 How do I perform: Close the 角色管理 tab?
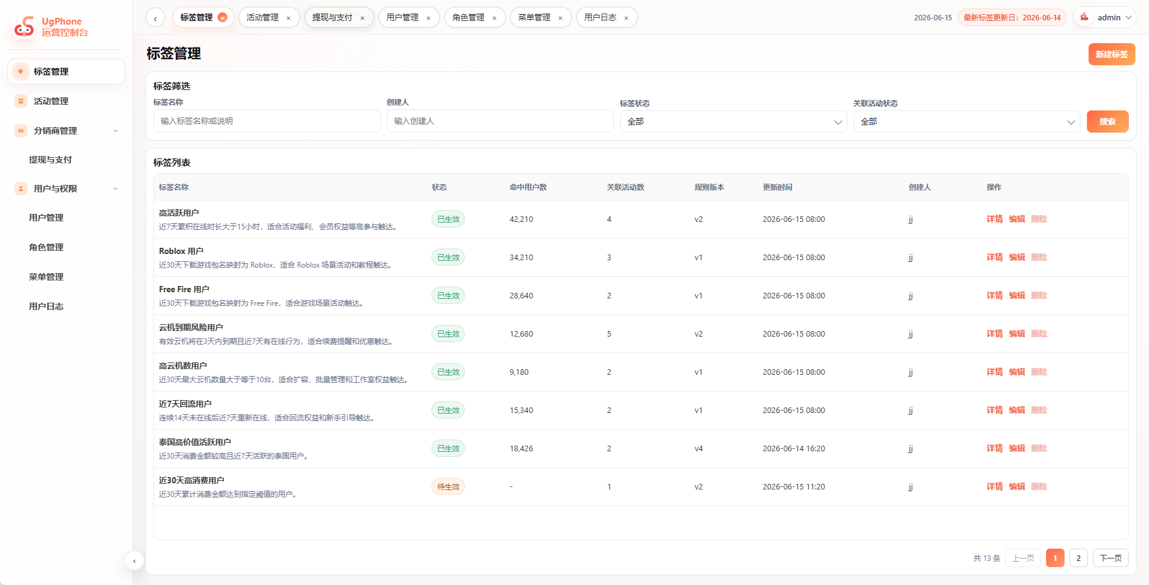click(x=494, y=18)
